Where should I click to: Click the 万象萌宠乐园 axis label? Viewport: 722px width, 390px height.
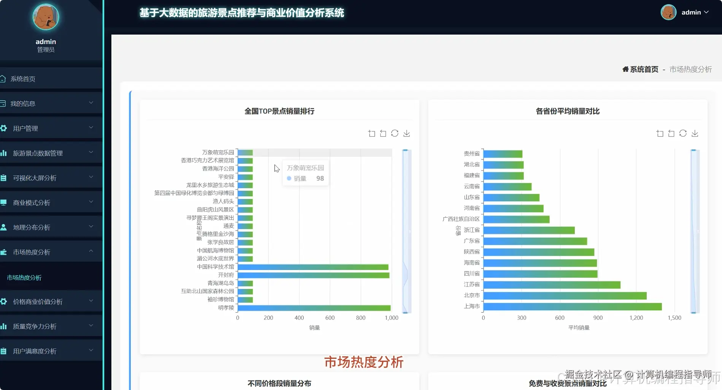tap(218, 152)
